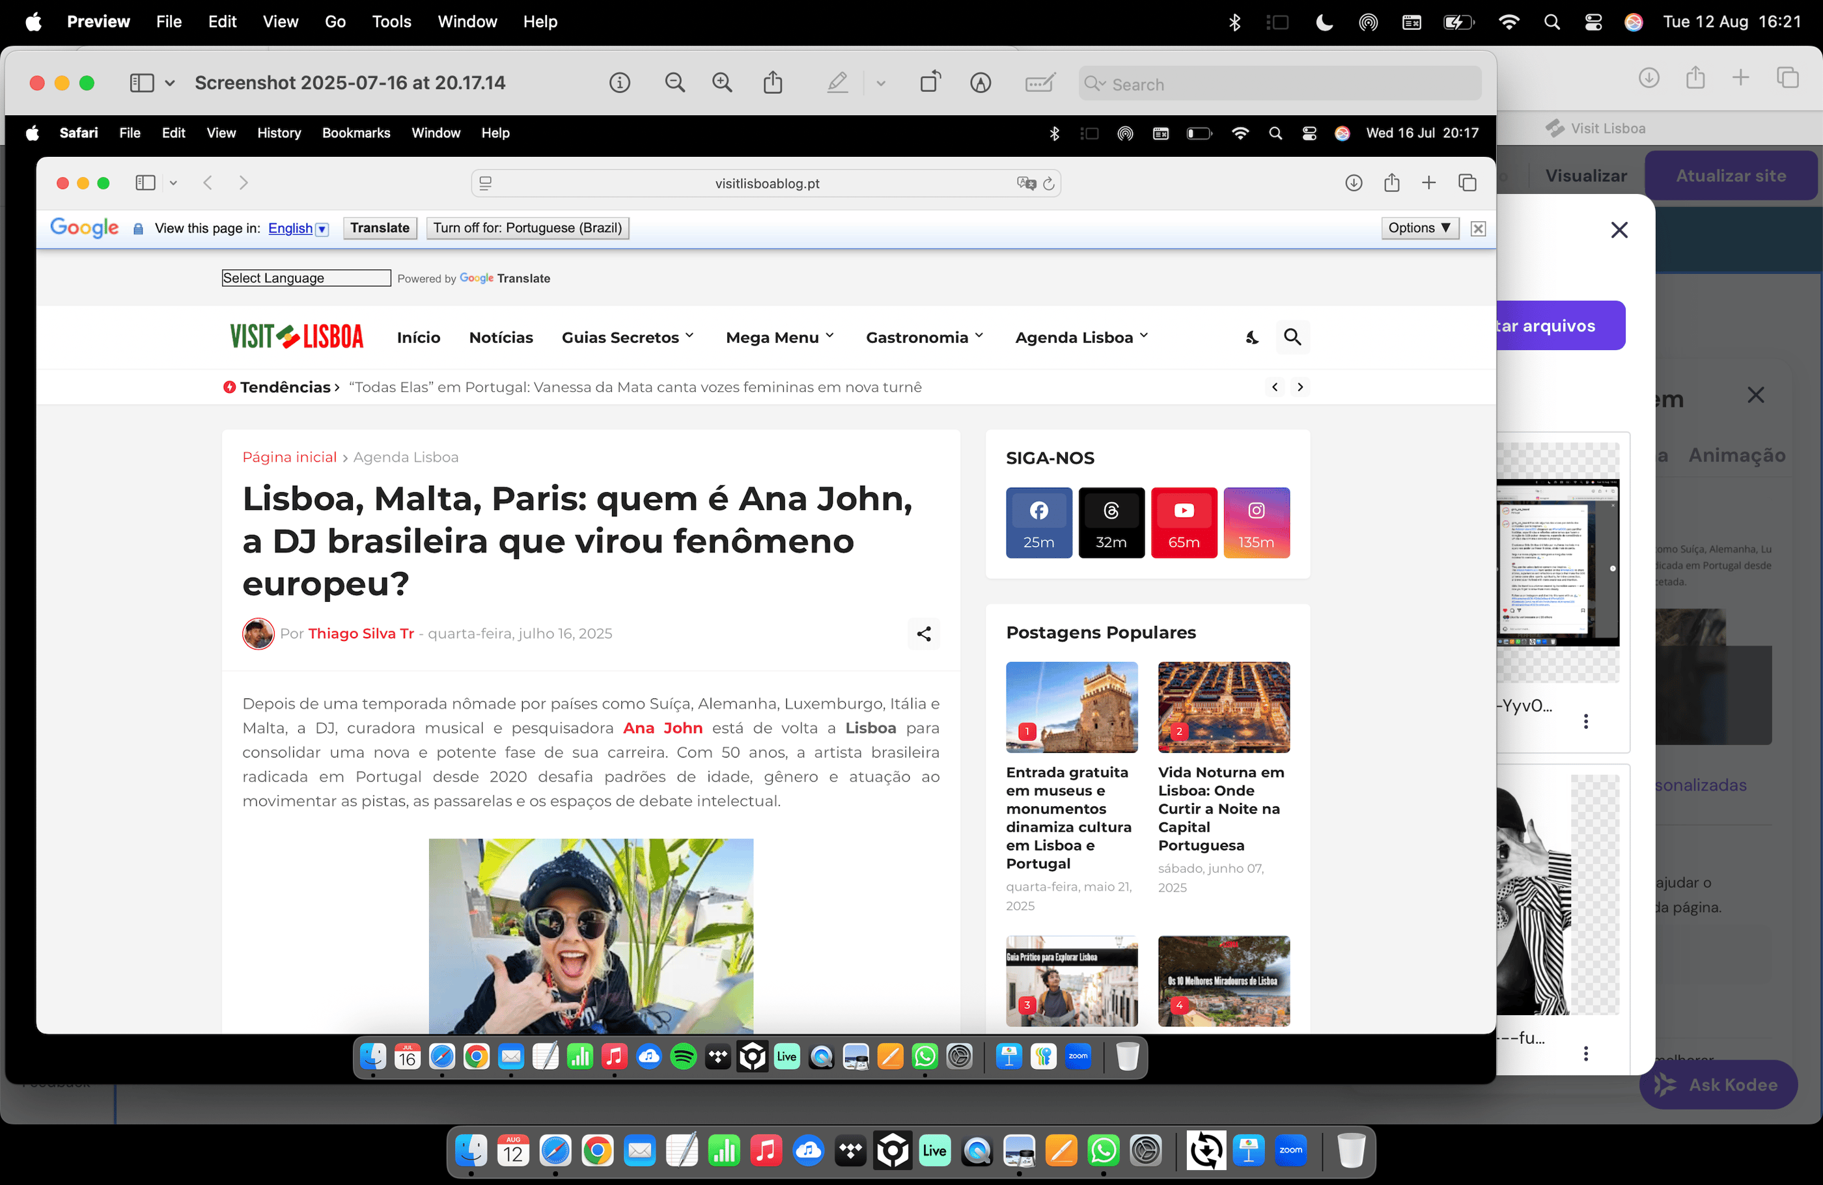Open the Share icon in Preview toolbar
Viewport: 1823px width, 1185px height.
772,83
